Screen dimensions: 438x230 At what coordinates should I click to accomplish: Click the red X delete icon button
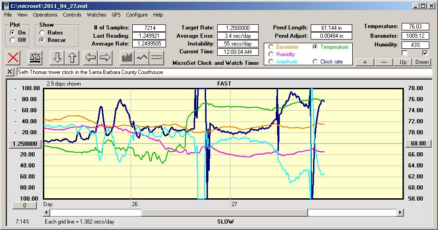pyautogui.click(x=13, y=57)
